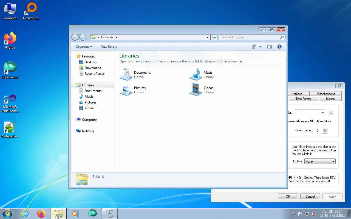
Task: Switch to the Mouse tab
Action: (x=330, y=99)
